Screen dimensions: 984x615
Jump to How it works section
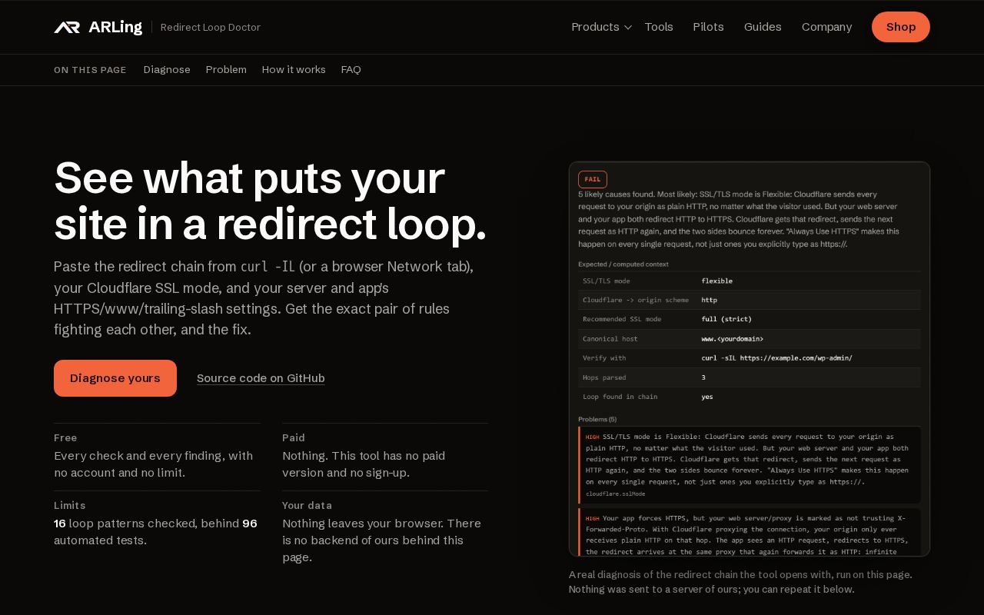tap(294, 70)
